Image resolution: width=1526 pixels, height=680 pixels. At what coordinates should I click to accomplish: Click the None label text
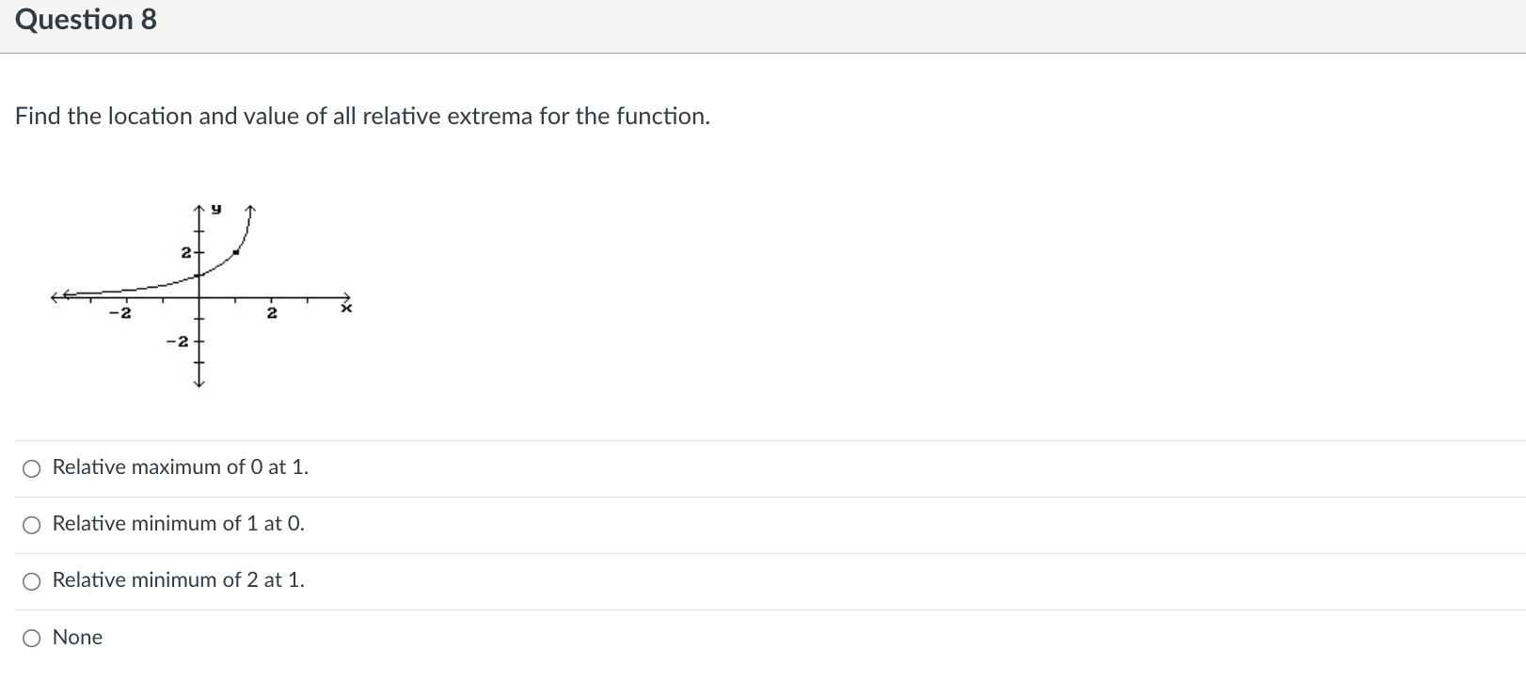pyautogui.click(x=76, y=637)
